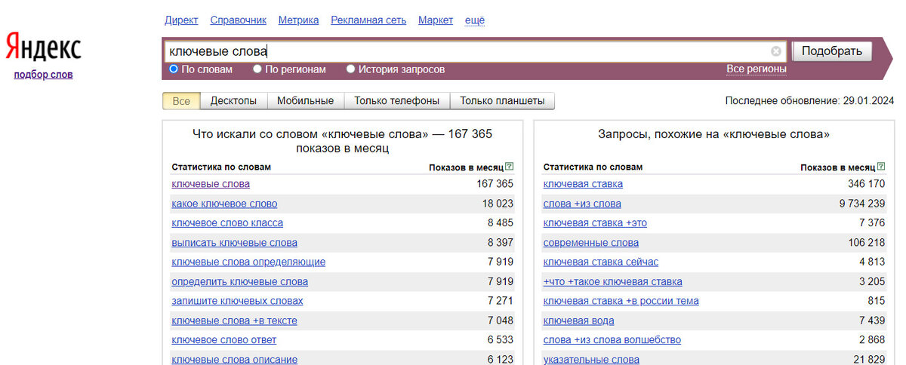Open the 'ключевое слово ответ' query link
Image resolution: width=906 pixels, height=365 pixels.
(x=223, y=340)
